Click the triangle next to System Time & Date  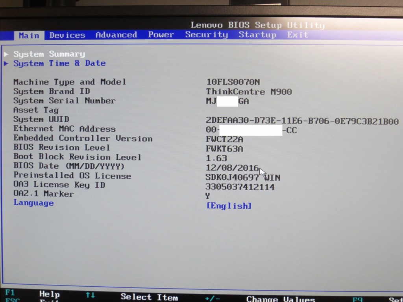pyautogui.click(x=6, y=63)
